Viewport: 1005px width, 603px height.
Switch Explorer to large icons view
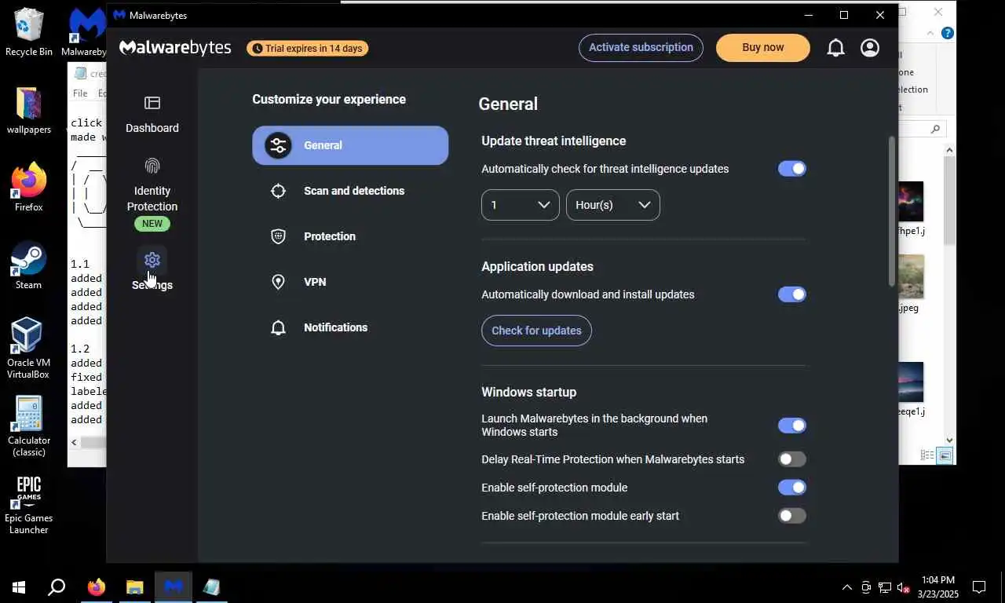point(945,455)
